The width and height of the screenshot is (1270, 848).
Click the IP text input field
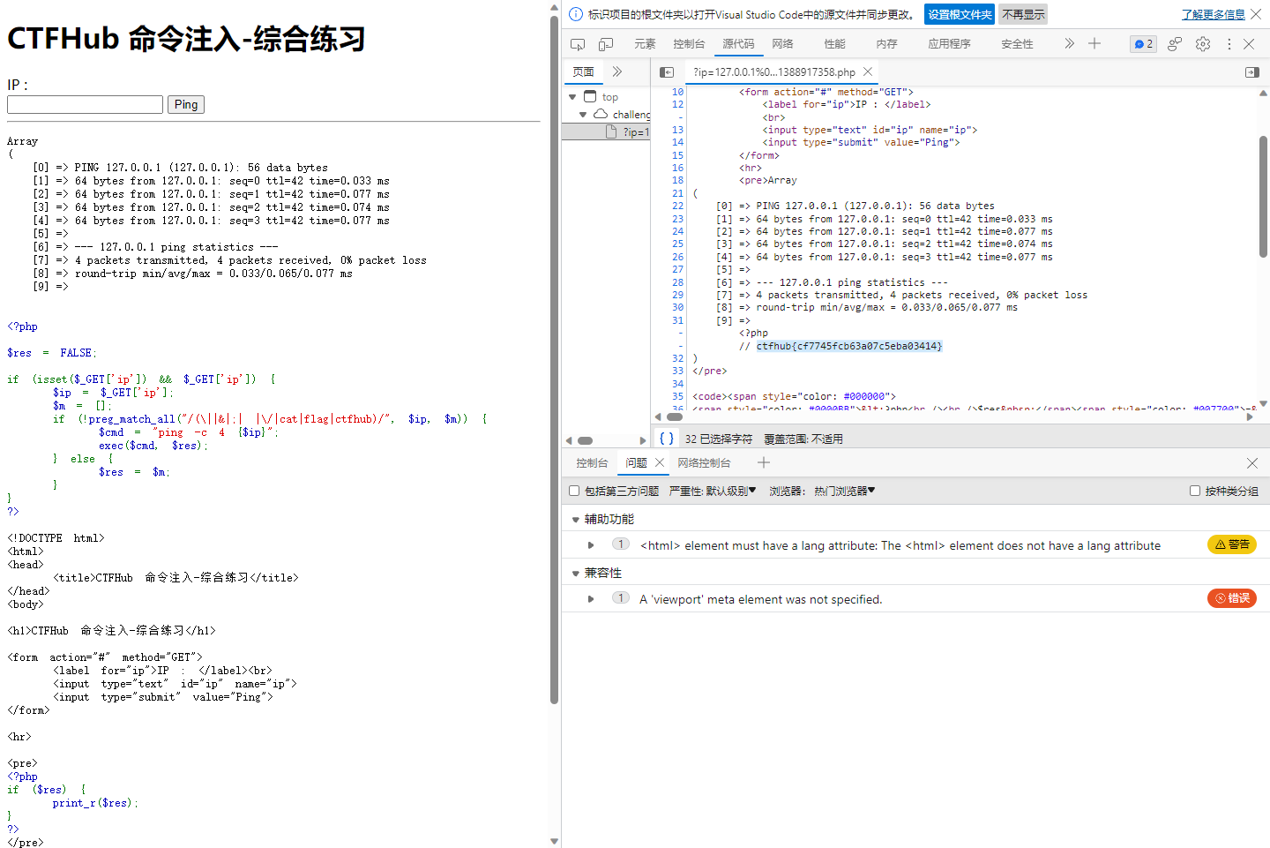click(86, 104)
